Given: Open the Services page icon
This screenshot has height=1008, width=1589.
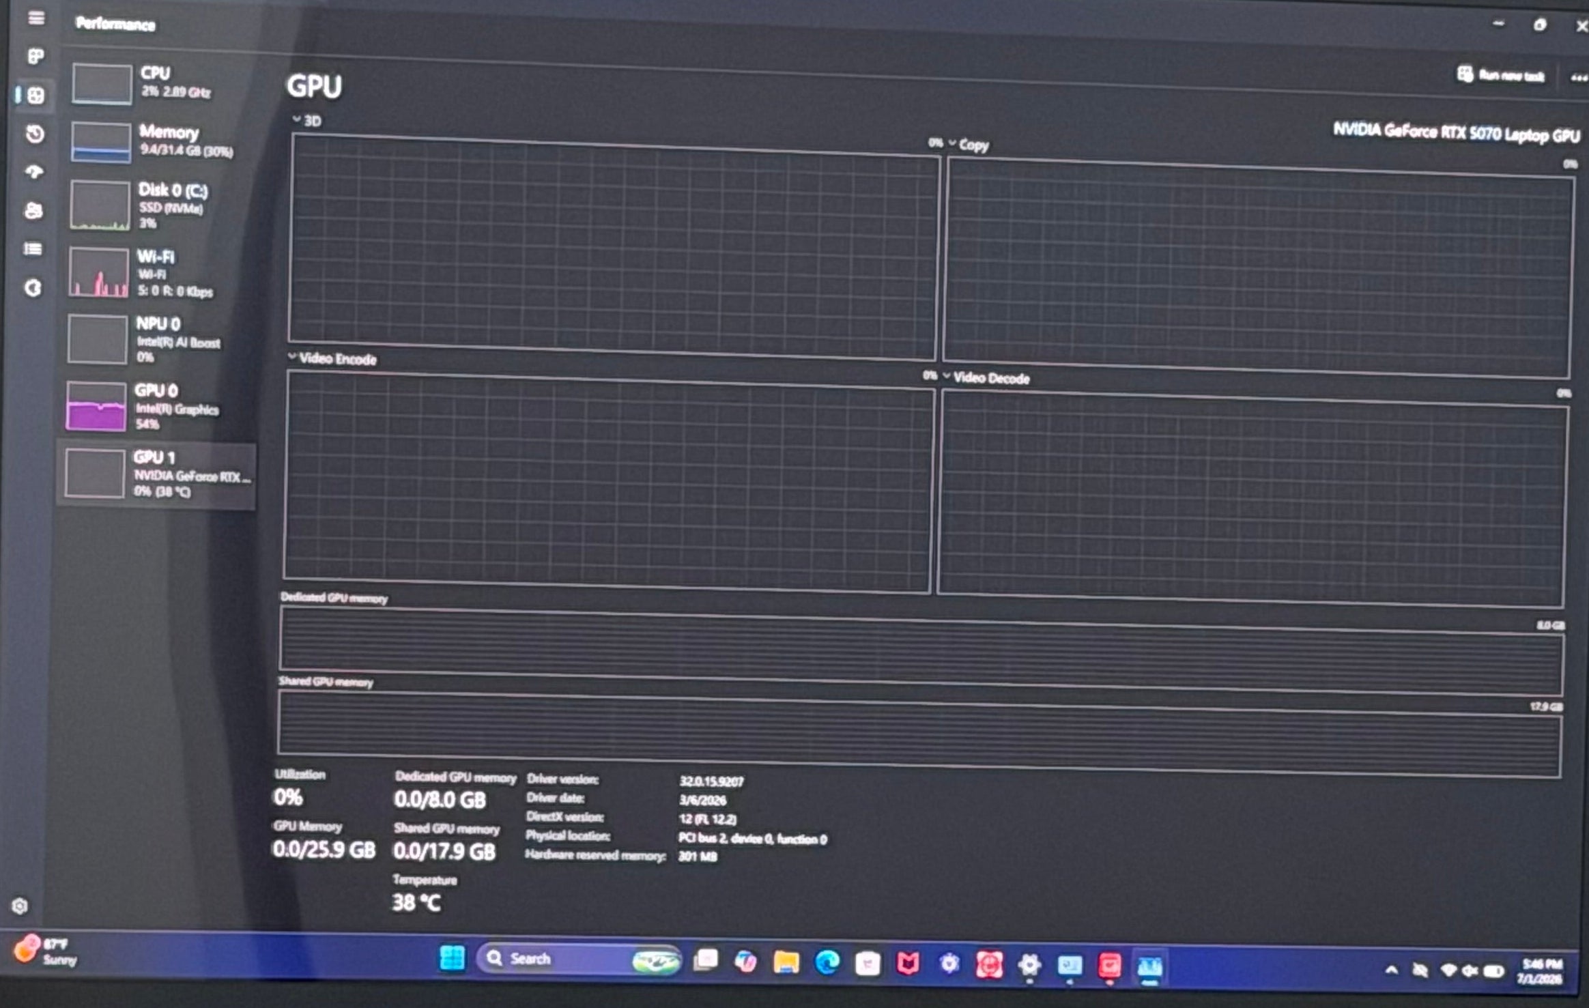Looking at the screenshot, I should pos(33,288).
